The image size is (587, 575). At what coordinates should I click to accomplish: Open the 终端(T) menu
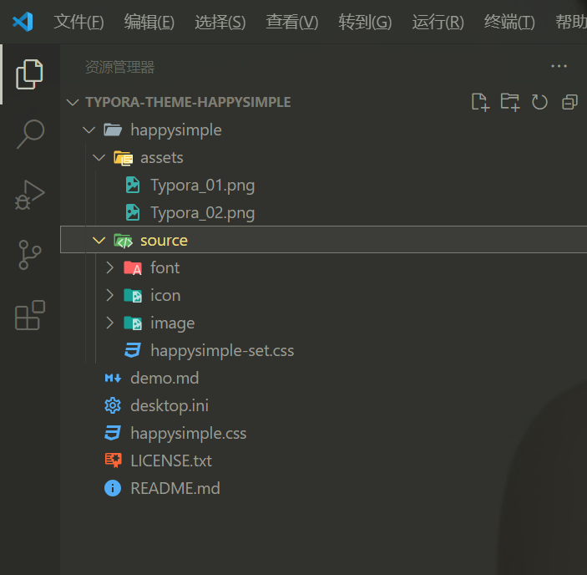[509, 22]
